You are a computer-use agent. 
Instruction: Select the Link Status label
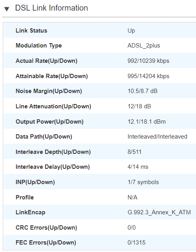coord(31,31)
